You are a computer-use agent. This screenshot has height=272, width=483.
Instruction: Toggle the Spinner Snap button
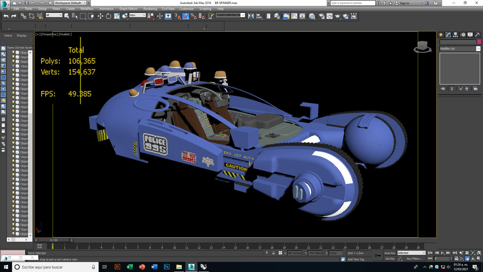click(202, 16)
